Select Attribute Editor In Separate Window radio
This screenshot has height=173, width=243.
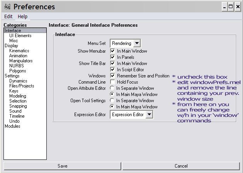coord(112,88)
